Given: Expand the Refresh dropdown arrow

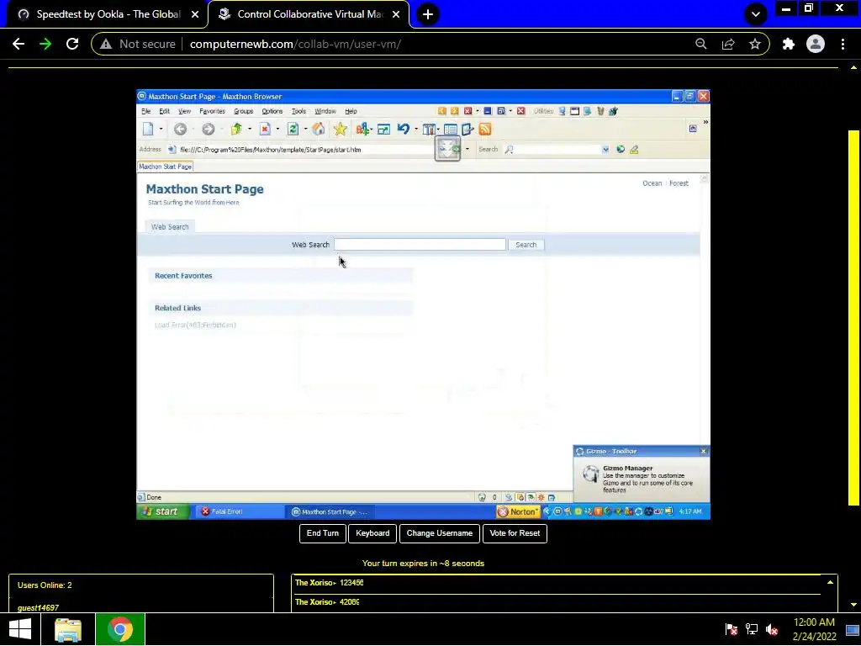Looking at the screenshot, I should coord(305,129).
